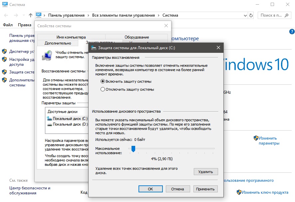The image size is (295, 202).
Task: Open 'Центр безопасности и обслуживания' link
Action: coord(30,190)
